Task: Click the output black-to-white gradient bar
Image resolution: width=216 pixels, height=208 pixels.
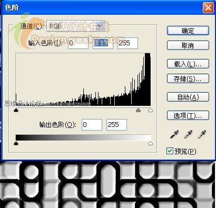Action: 83,137
